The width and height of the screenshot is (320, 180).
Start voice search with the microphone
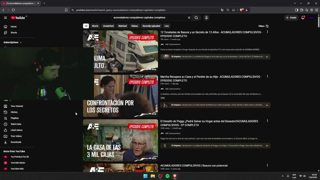click(206, 18)
